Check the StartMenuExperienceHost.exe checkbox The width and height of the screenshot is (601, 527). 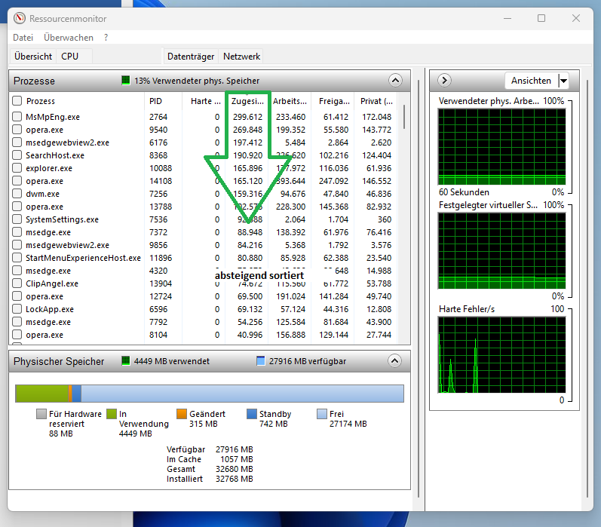click(x=17, y=258)
